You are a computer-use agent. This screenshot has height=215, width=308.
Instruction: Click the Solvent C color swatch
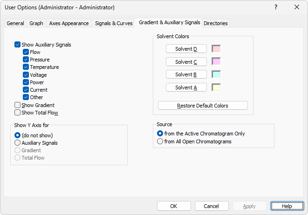pyautogui.click(x=216, y=61)
